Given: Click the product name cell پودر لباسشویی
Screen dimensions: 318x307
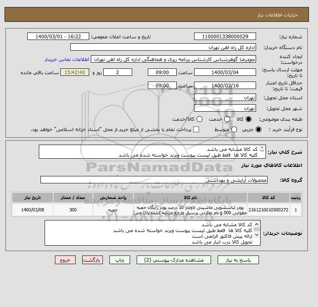Looking at the screenshot, I should (x=190, y=210).
